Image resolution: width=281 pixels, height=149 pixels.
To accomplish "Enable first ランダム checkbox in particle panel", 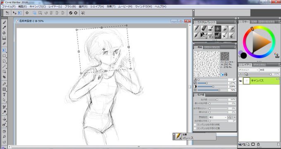I will tap(195, 125).
